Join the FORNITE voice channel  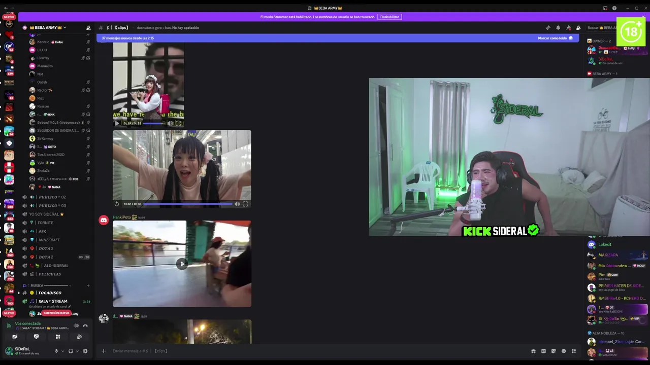tap(56, 223)
